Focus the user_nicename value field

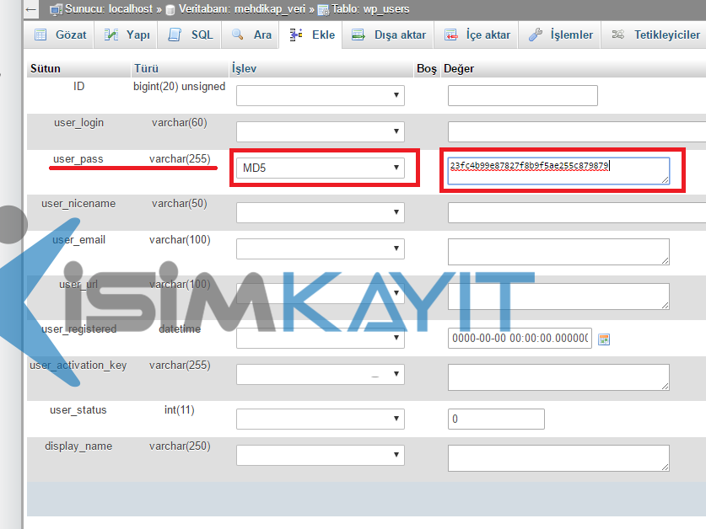point(577,212)
